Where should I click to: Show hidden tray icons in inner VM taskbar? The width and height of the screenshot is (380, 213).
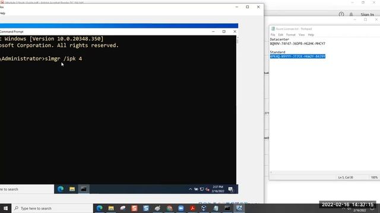[190, 189]
